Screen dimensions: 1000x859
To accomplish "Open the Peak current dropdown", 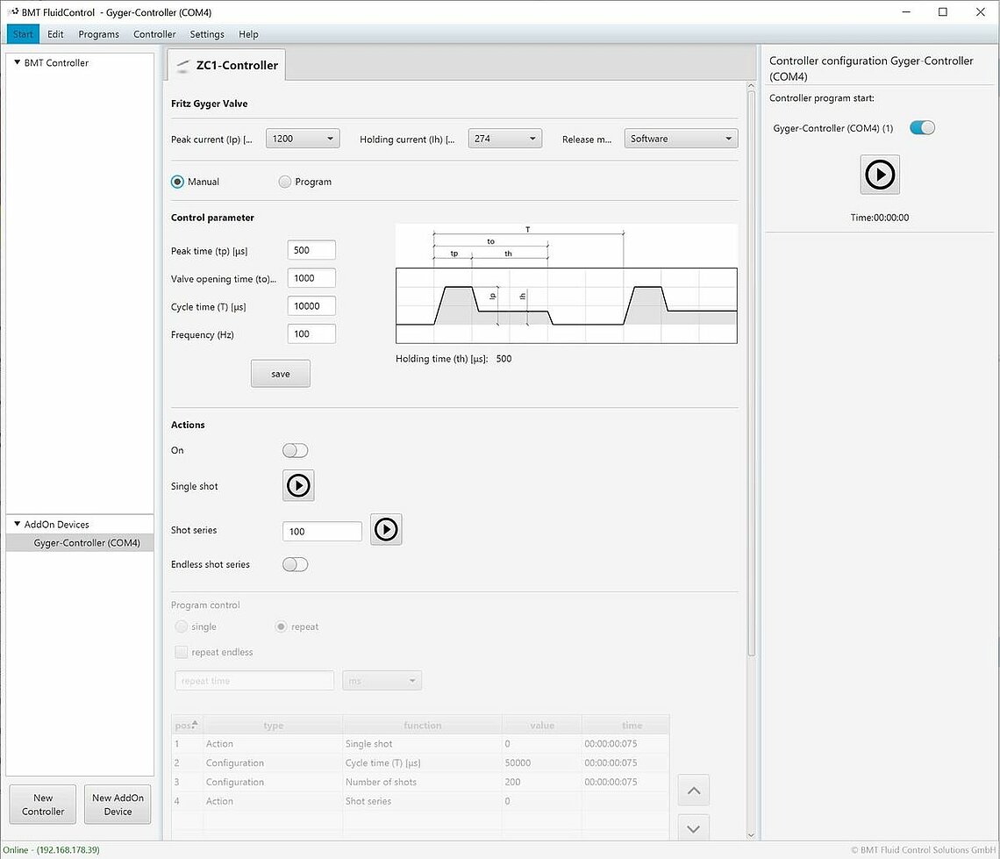I will coord(304,139).
